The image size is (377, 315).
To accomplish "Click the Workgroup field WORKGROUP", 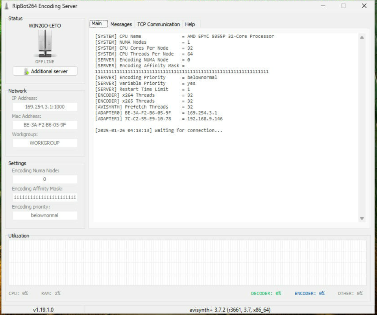I will click(45, 143).
